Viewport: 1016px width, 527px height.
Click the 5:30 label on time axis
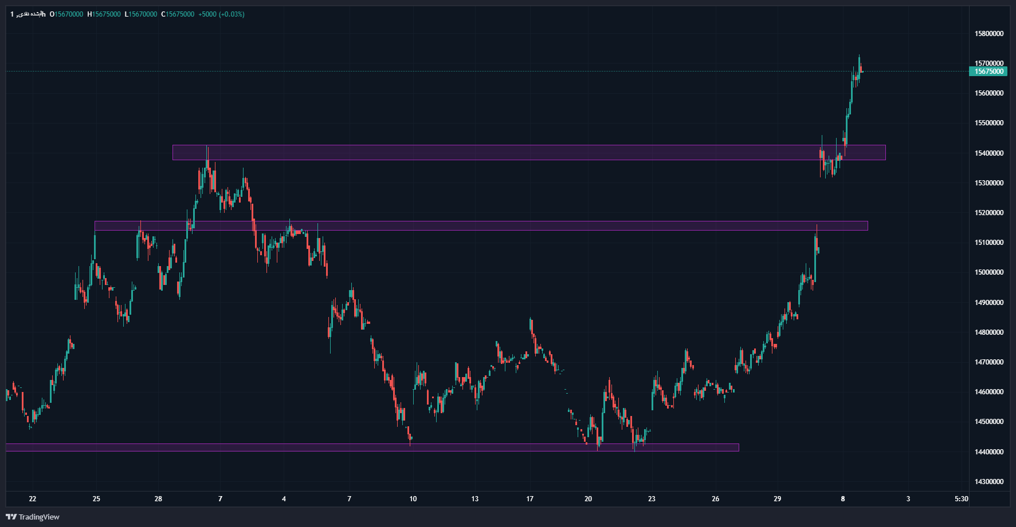pos(962,499)
